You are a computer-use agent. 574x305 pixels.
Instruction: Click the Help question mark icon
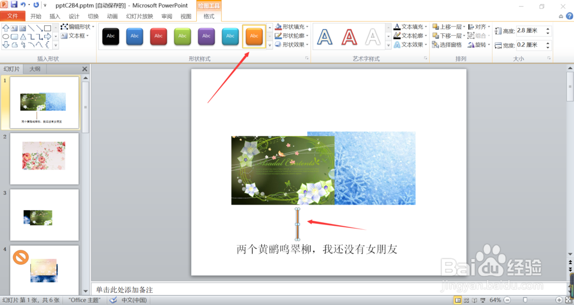(x=569, y=16)
